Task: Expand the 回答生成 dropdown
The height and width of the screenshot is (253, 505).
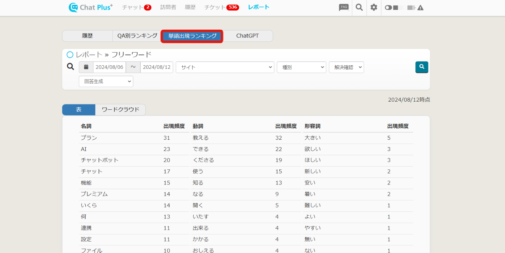Action: (106, 81)
